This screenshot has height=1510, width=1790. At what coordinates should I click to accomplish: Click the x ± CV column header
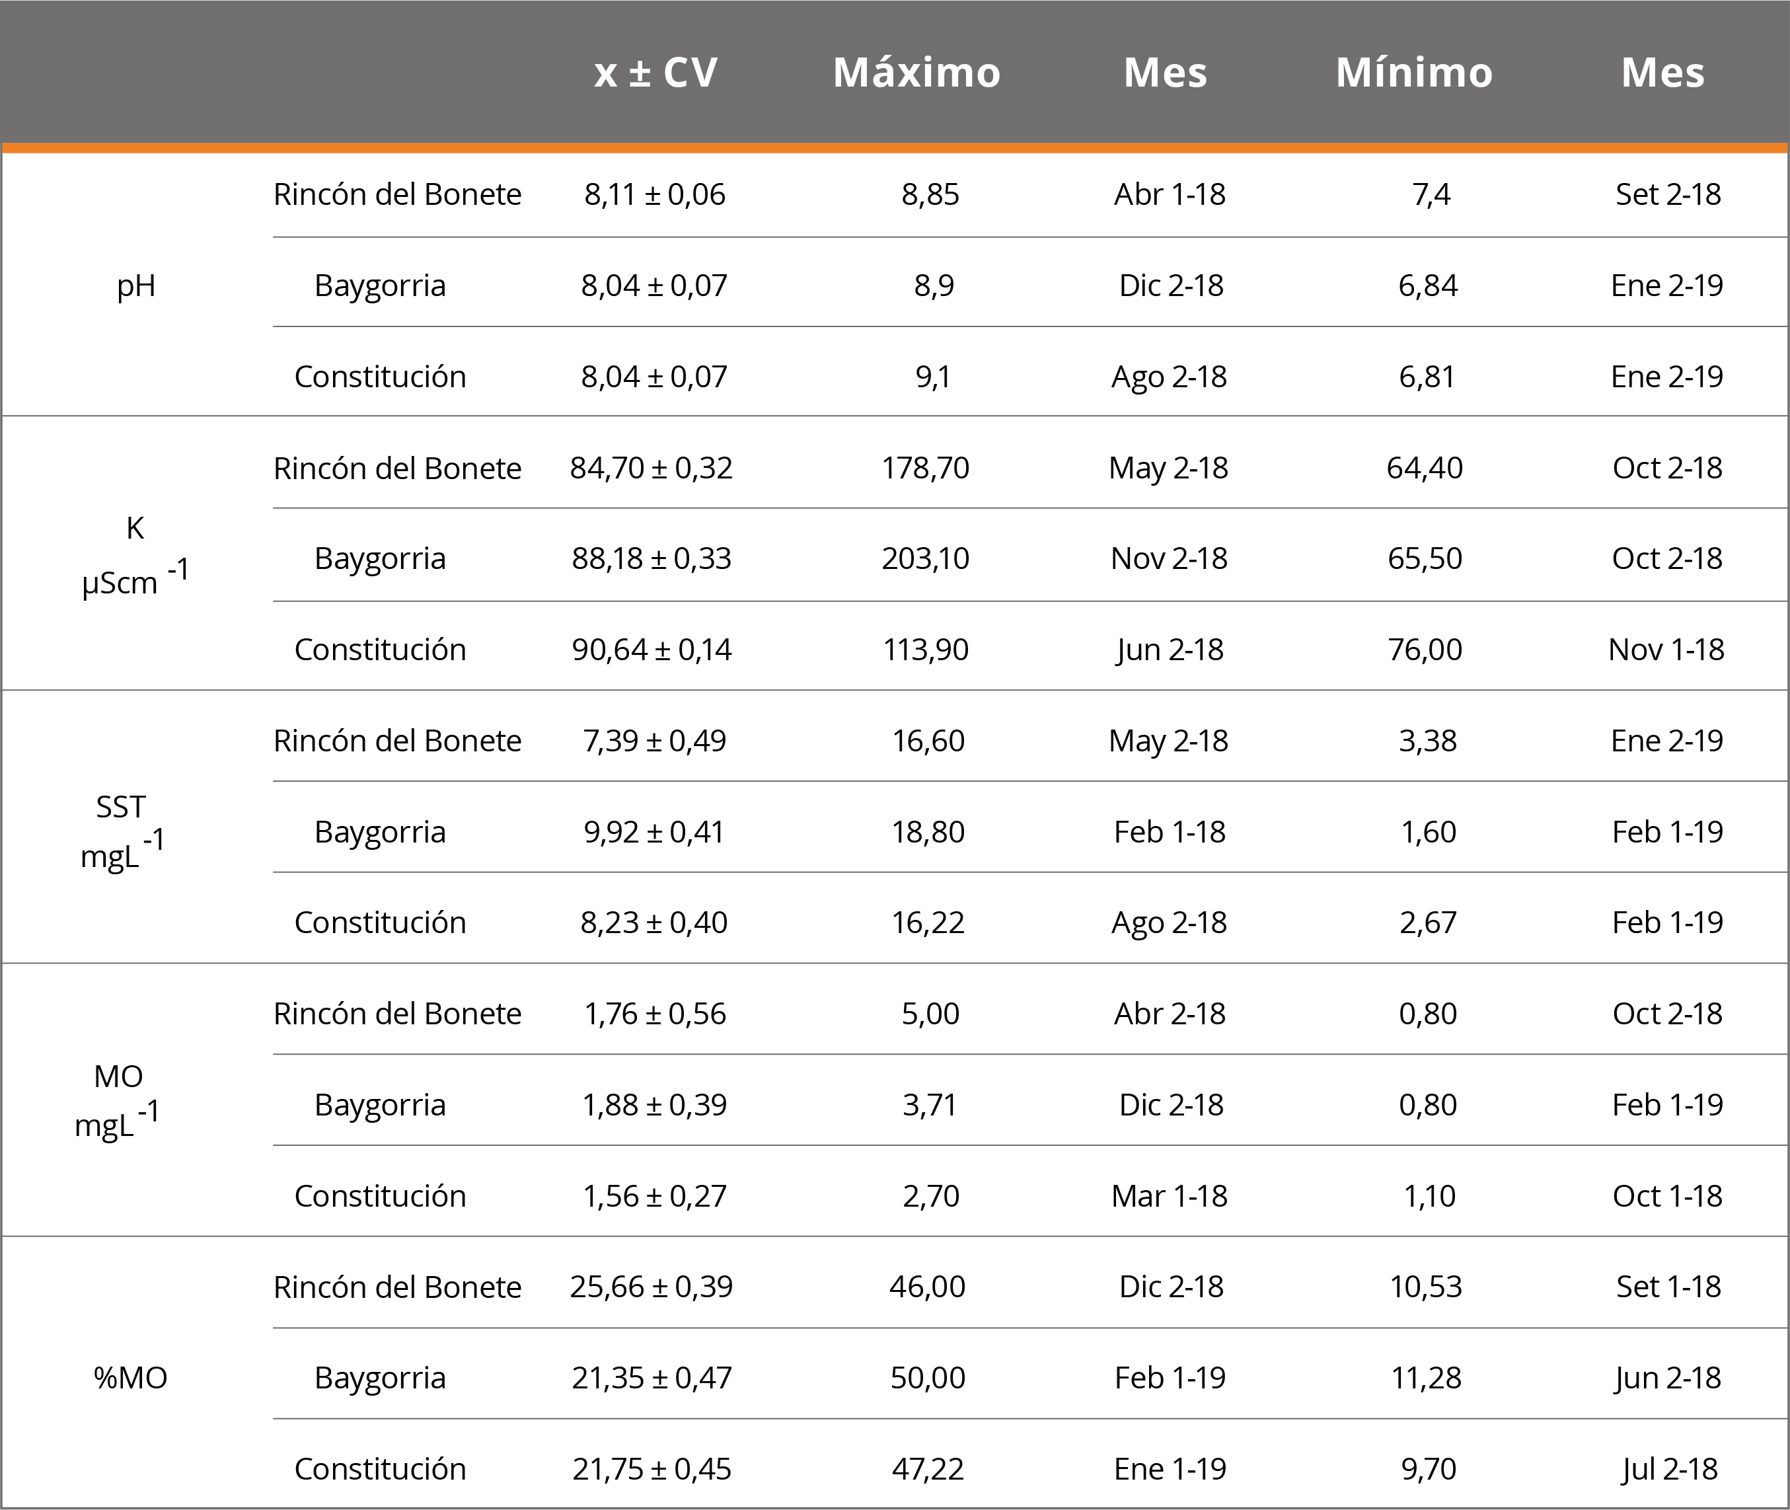point(655,73)
